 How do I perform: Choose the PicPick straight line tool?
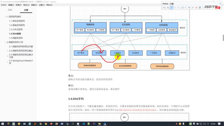pyautogui.click(x=175, y=8)
